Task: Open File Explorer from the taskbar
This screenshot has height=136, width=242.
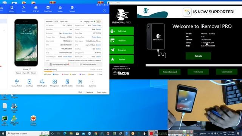Action: (x=71, y=133)
